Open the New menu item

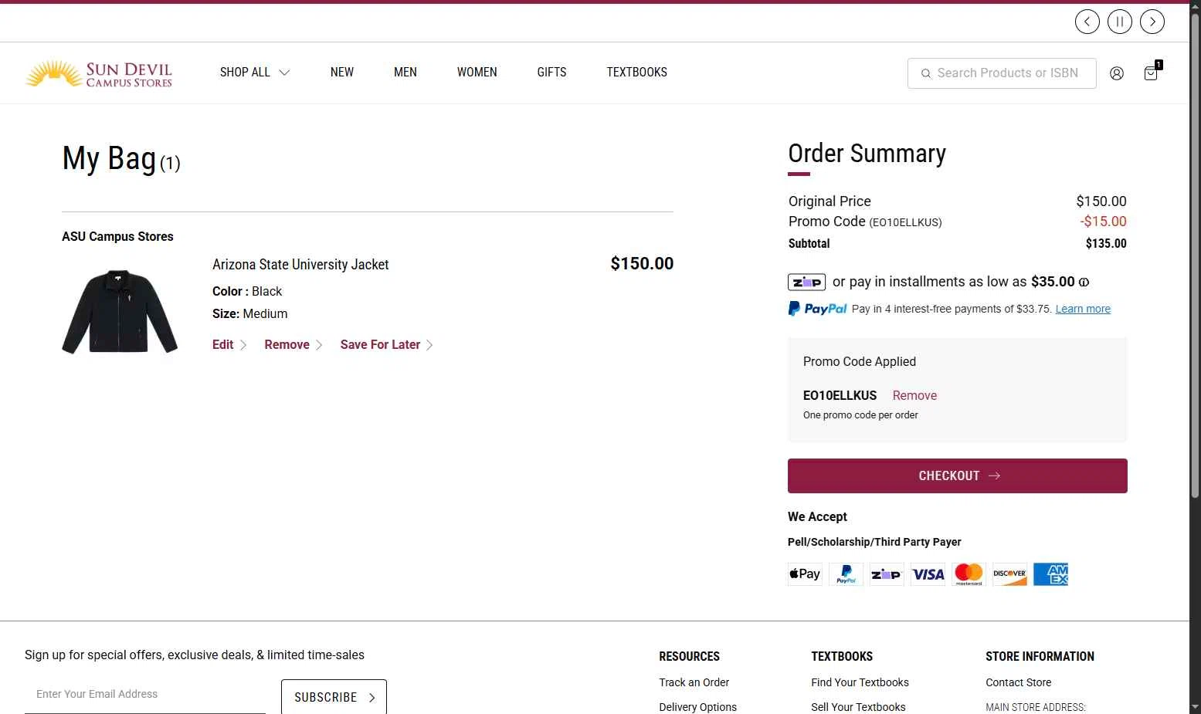(342, 73)
